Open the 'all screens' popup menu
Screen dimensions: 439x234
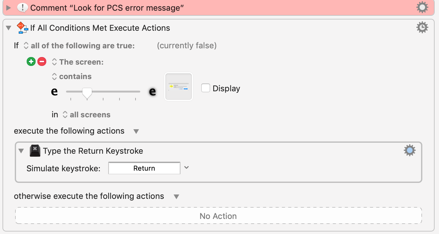click(86, 115)
